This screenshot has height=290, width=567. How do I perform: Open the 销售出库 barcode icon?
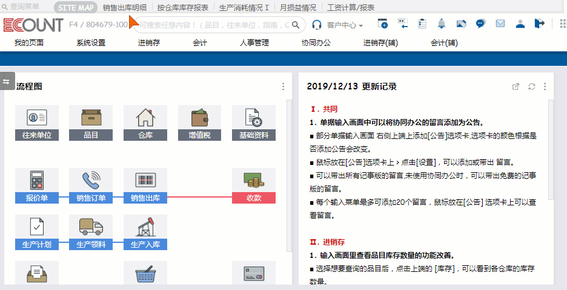coord(145,180)
